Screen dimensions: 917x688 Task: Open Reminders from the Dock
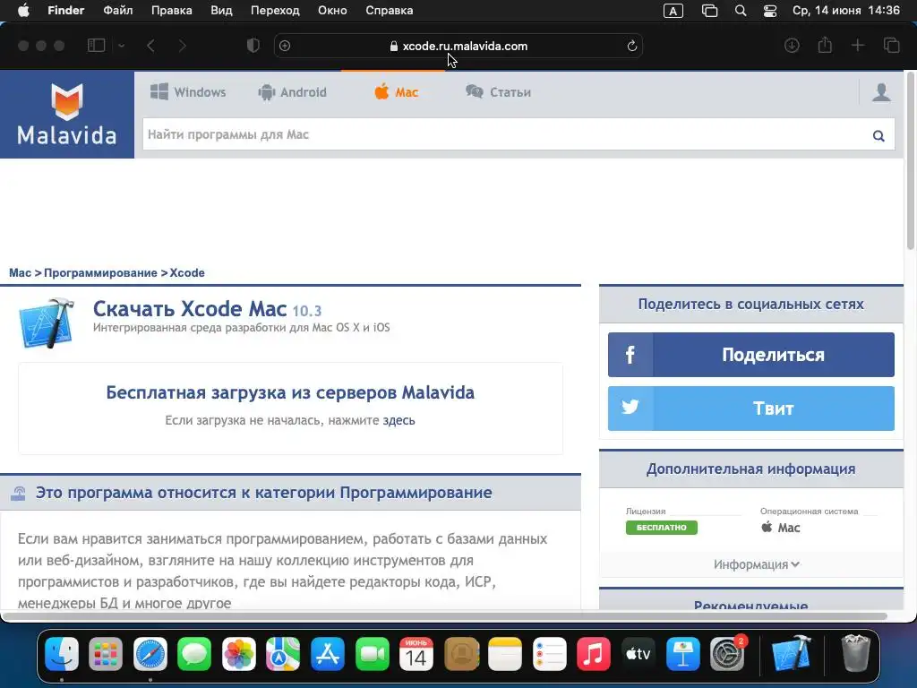(550, 653)
